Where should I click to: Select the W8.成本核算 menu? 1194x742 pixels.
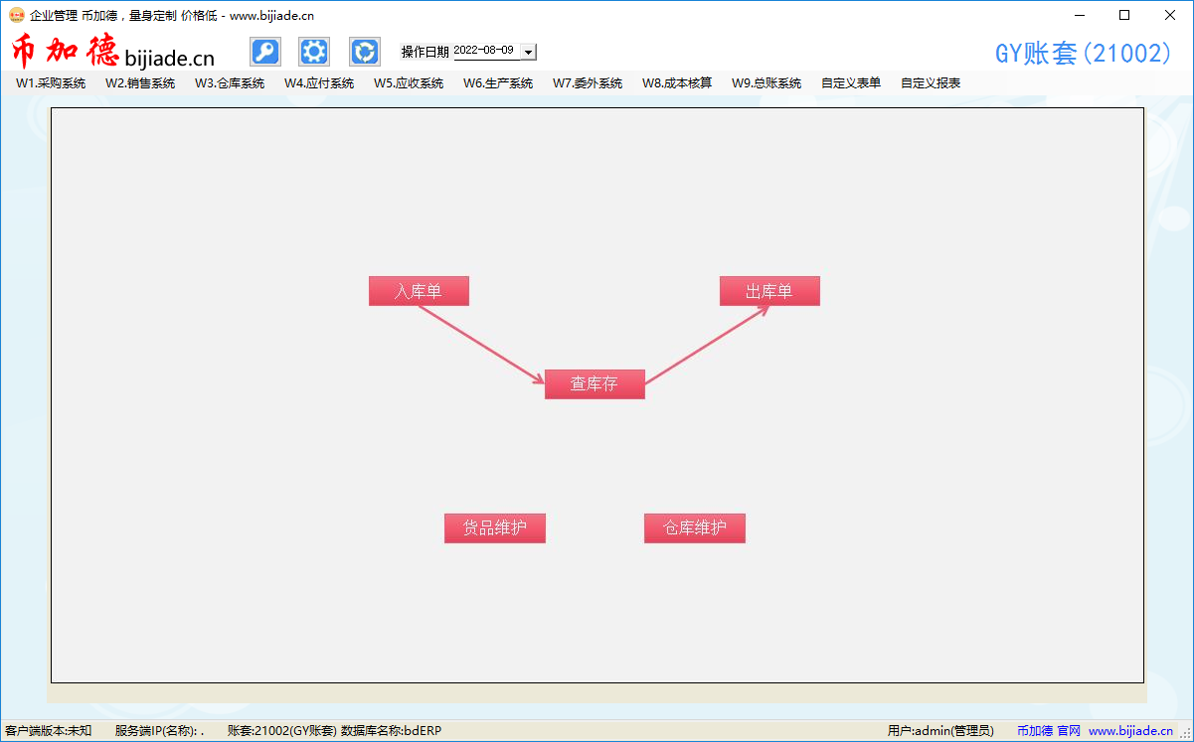(676, 83)
